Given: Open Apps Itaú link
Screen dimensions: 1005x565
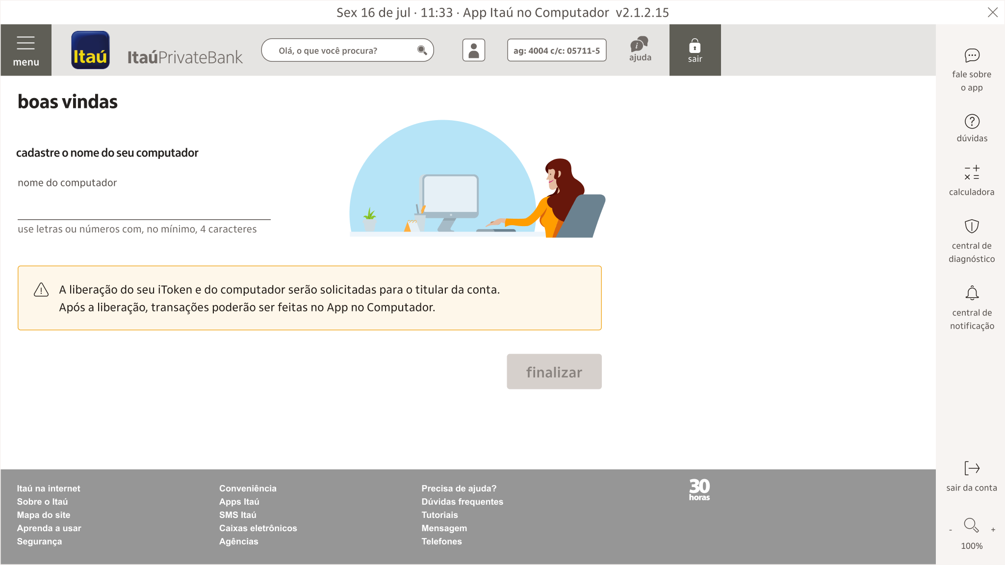Looking at the screenshot, I should pos(239,502).
